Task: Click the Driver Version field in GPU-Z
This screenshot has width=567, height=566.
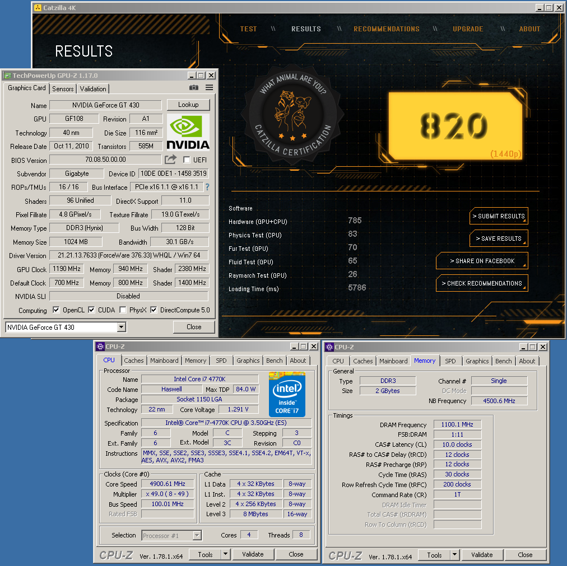Action: pyautogui.click(x=129, y=255)
